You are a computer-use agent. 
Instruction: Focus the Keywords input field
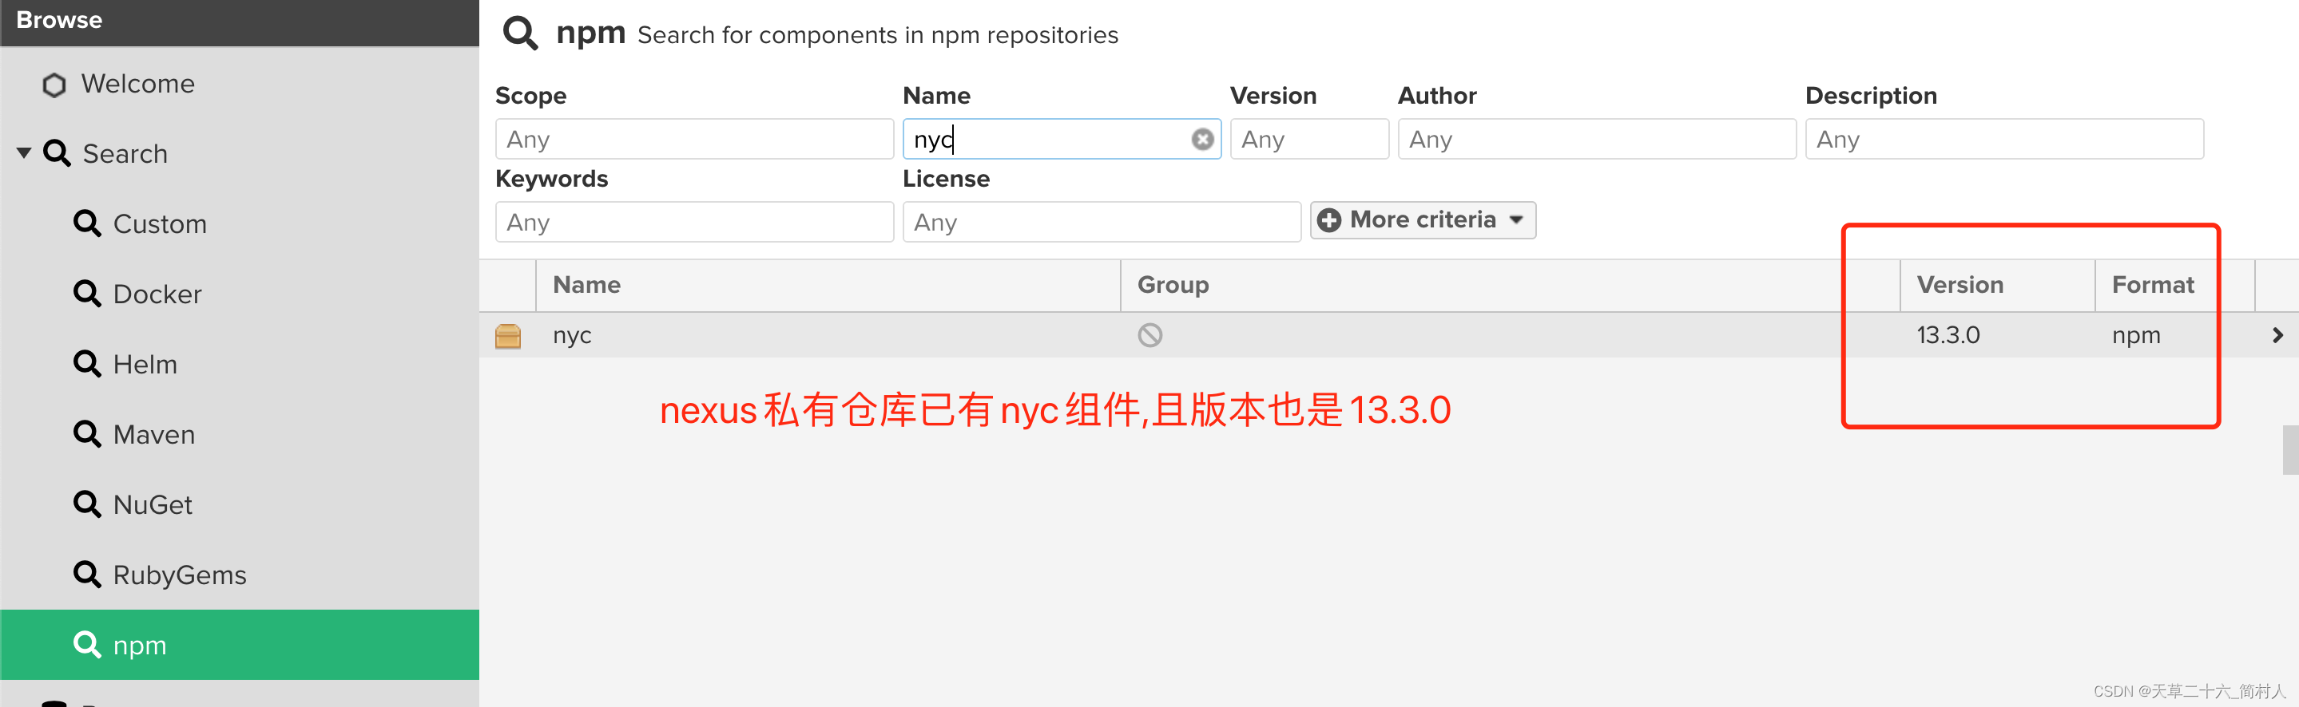694,222
